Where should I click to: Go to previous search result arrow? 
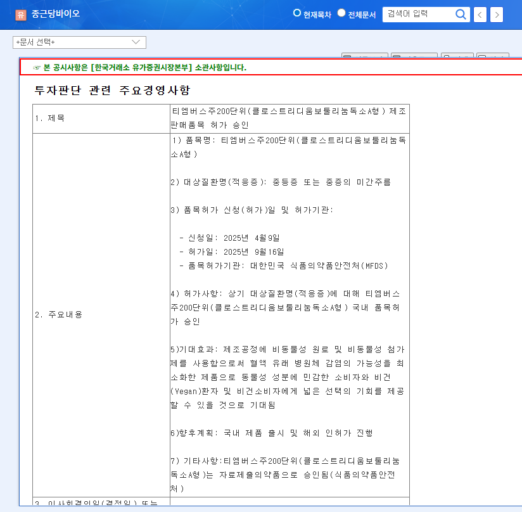pyautogui.click(x=480, y=15)
